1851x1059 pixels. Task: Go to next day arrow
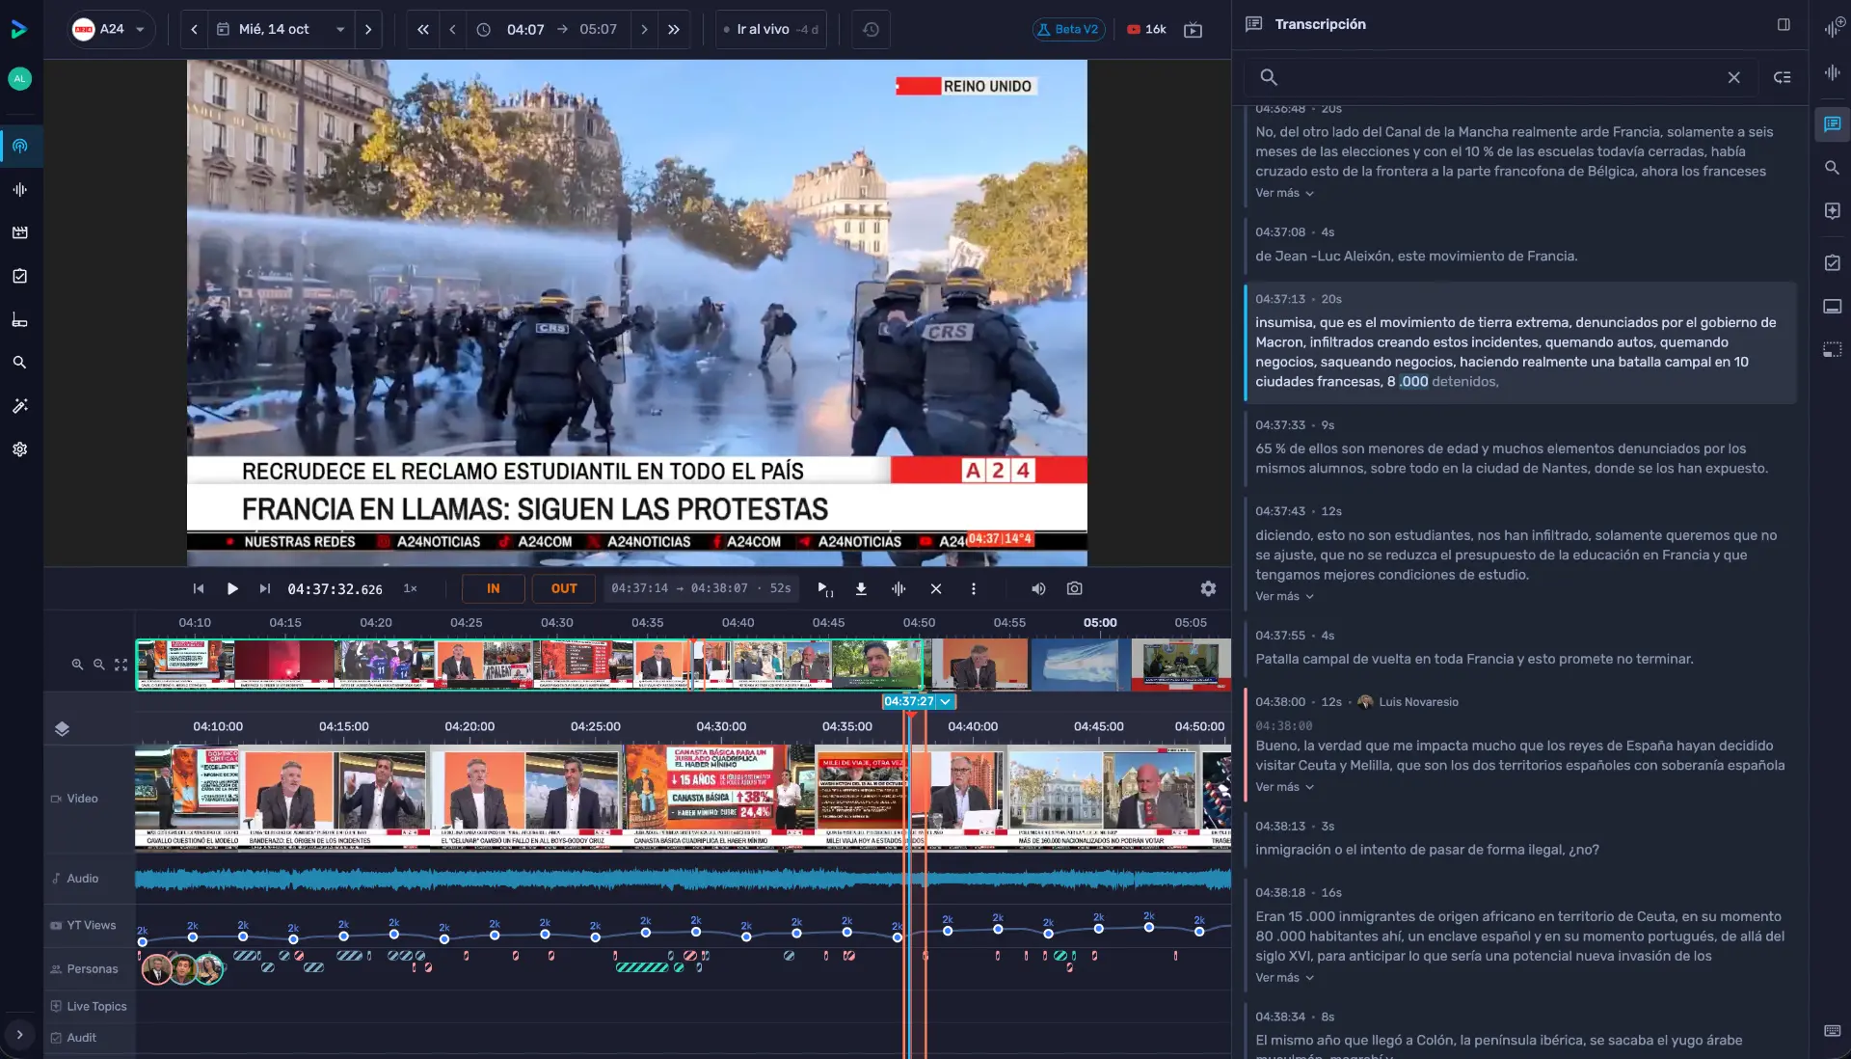[x=368, y=29]
